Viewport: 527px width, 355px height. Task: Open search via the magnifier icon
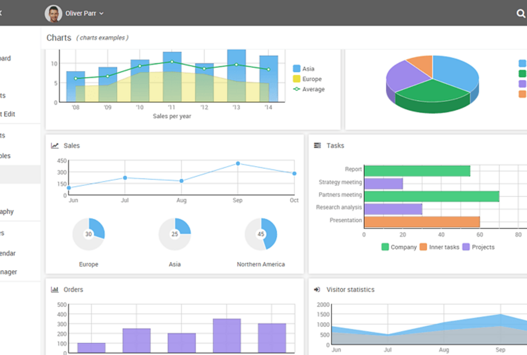point(521,13)
